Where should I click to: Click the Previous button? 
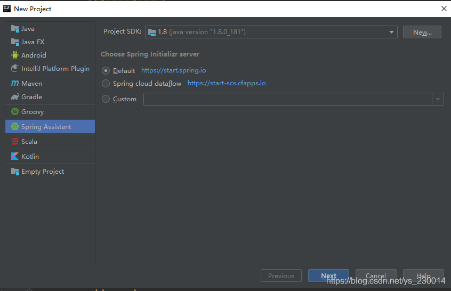pos(281,276)
